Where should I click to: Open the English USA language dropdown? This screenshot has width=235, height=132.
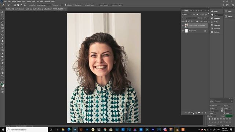point(214,125)
